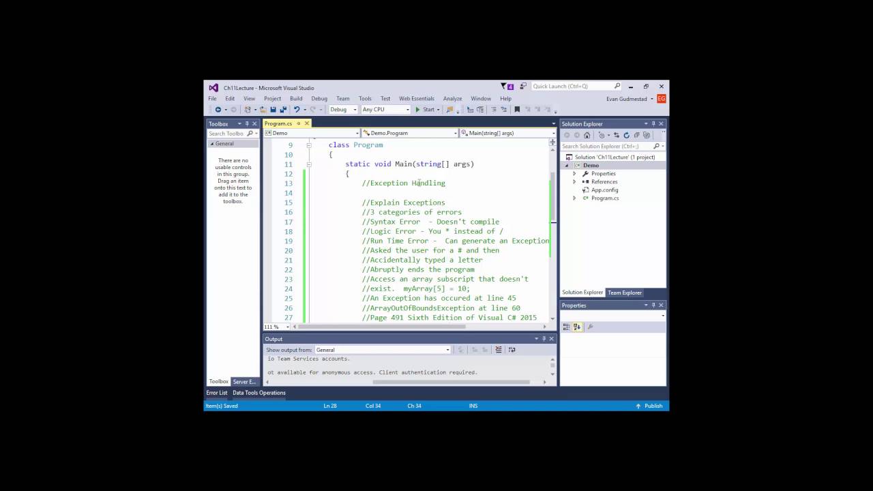This screenshot has height=491, width=873.
Task: Open the Build menu
Action: pyautogui.click(x=296, y=99)
